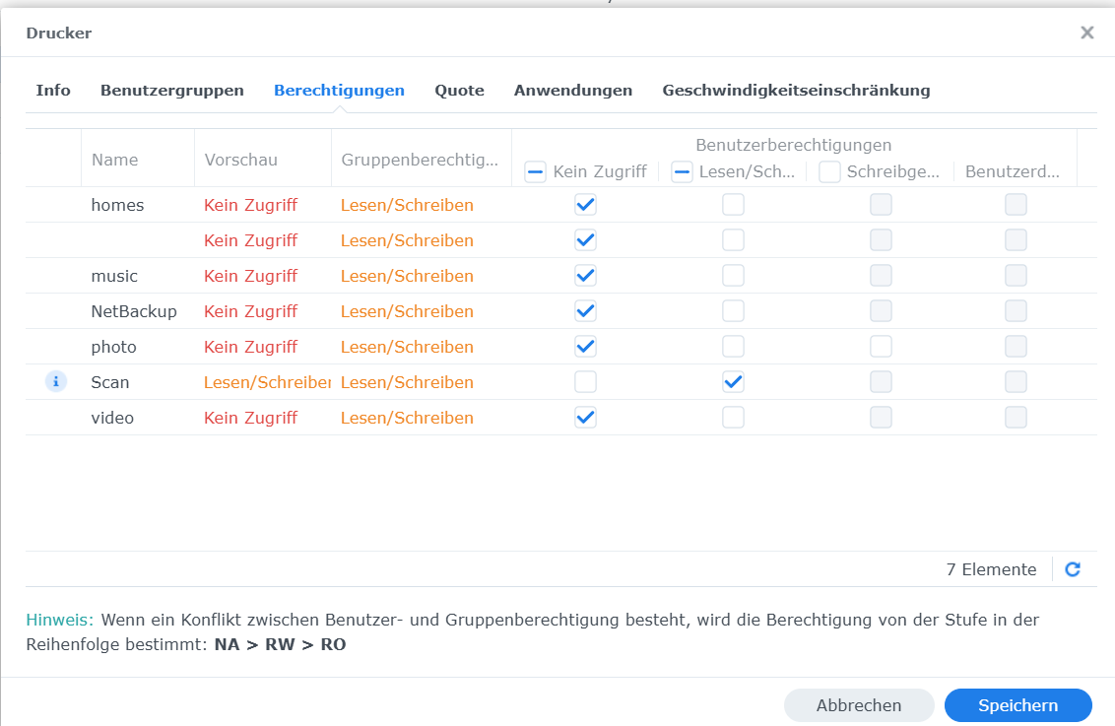Click the refresh icon next to 7 Elemente
Image resolution: width=1115 pixels, height=726 pixels.
(1073, 568)
